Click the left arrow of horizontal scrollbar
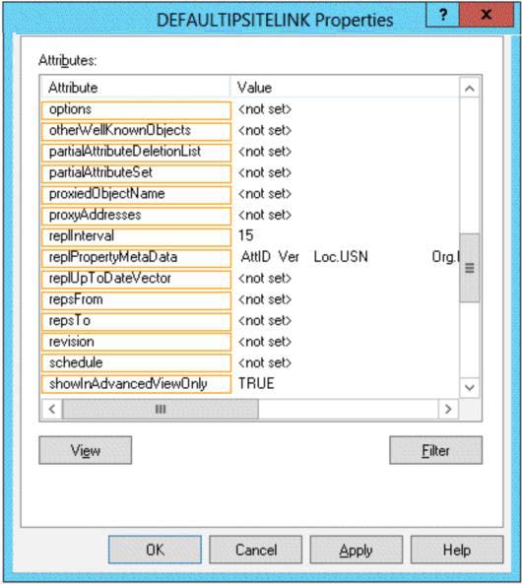 (x=52, y=409)
